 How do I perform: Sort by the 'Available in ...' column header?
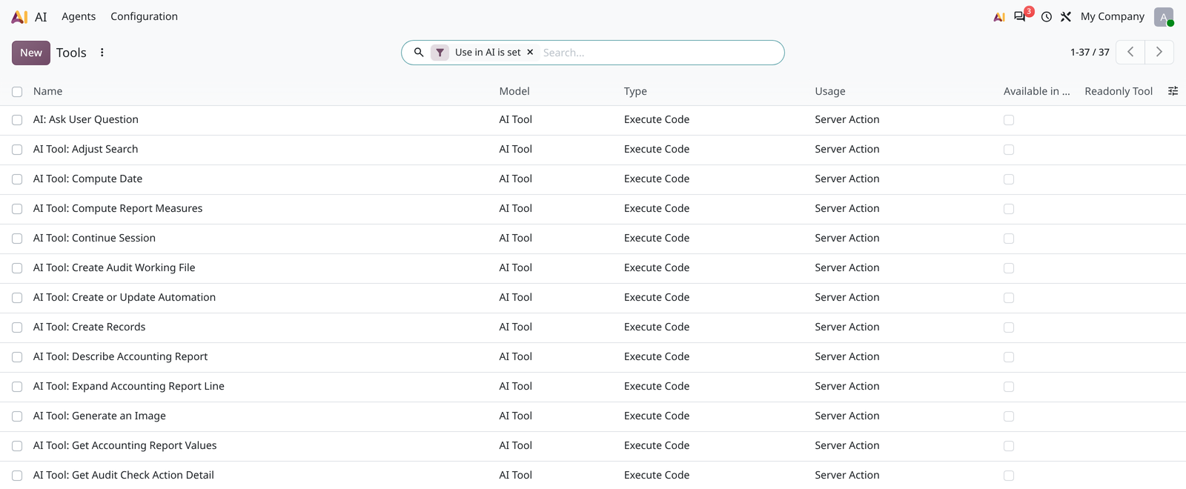1036,91
